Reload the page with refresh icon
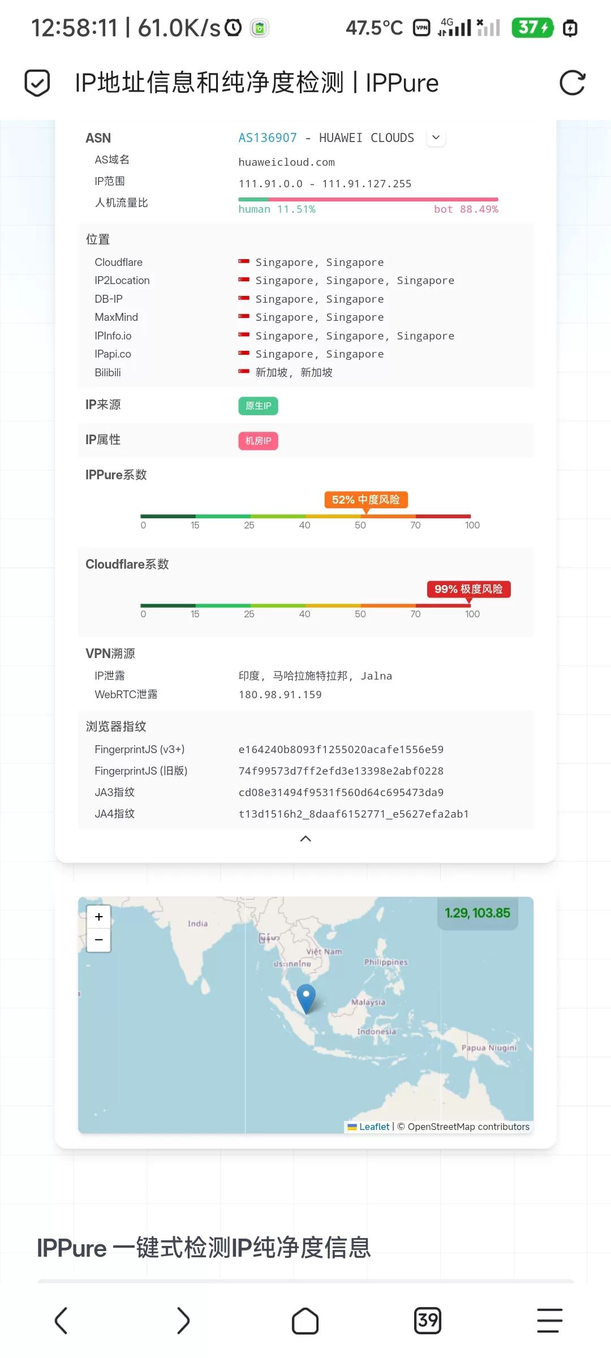 click(572, 83)
